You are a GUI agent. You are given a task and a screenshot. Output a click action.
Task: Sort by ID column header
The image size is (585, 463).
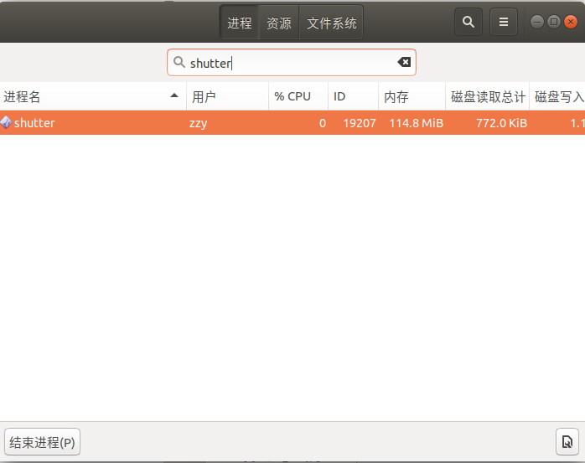353,96
